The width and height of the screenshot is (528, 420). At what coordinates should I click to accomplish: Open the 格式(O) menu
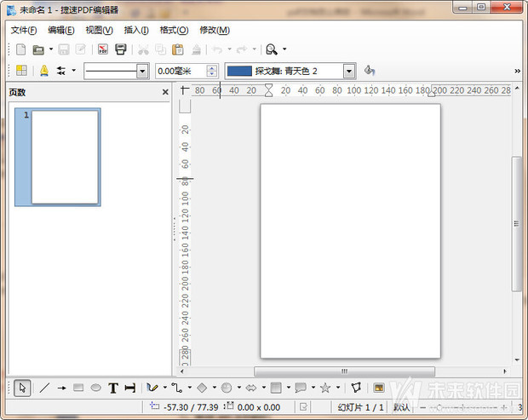[174, 31]
